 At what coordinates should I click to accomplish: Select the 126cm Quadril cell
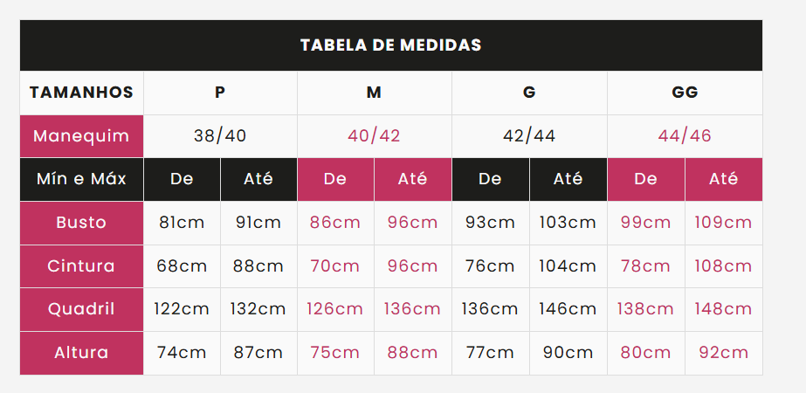point(335,310)
